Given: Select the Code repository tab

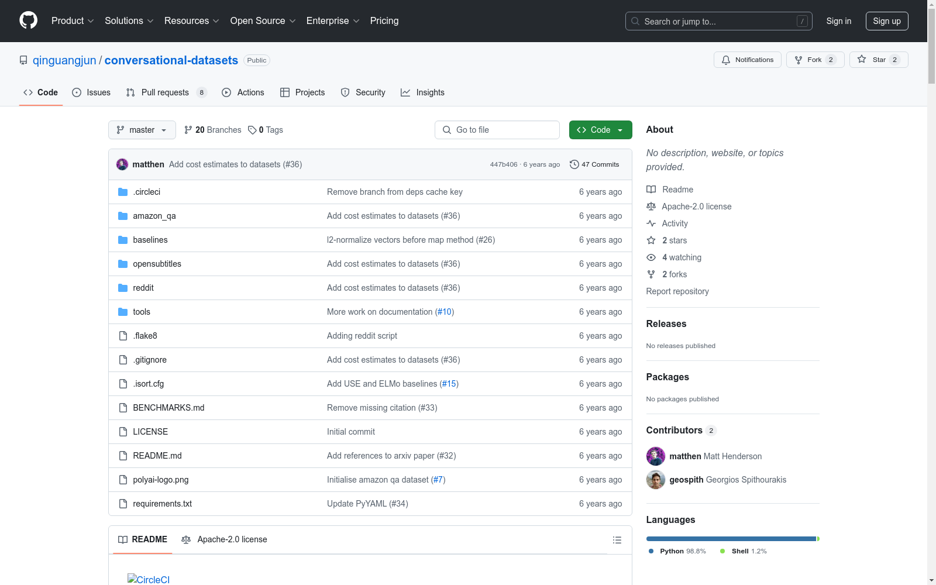Looking at the screenshot, I should click(41, 92).
